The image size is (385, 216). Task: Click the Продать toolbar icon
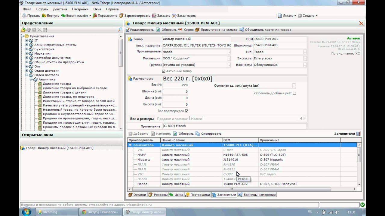(x=24, y=16)
